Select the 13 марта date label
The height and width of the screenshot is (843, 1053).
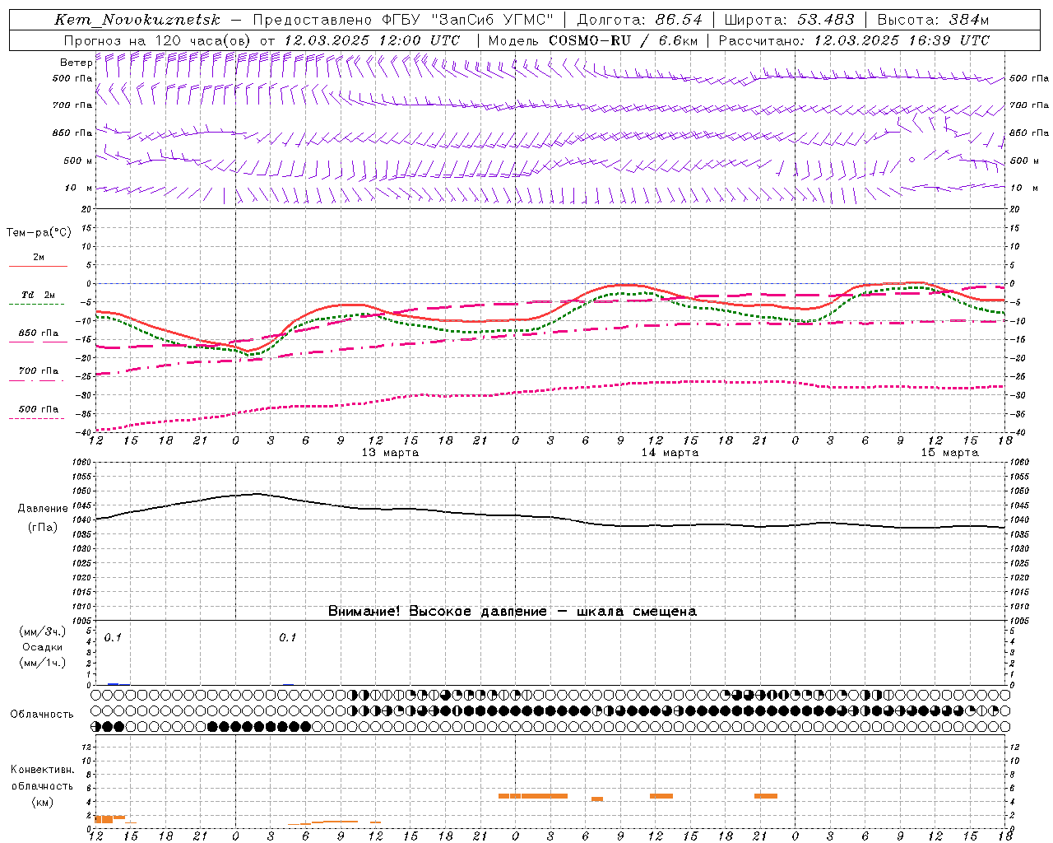pos(390,453)
